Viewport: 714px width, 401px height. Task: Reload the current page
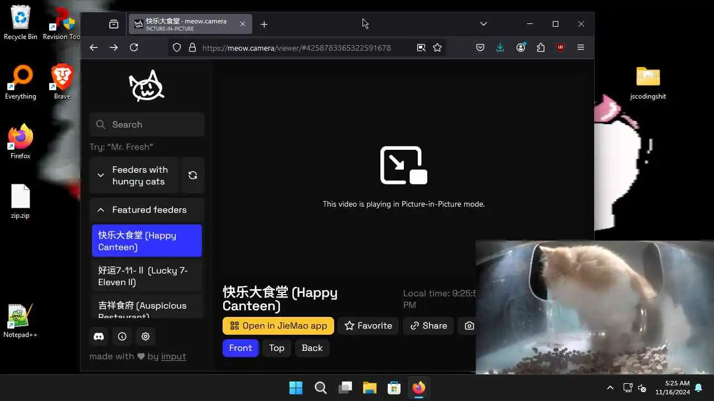[x=134, y=48]
